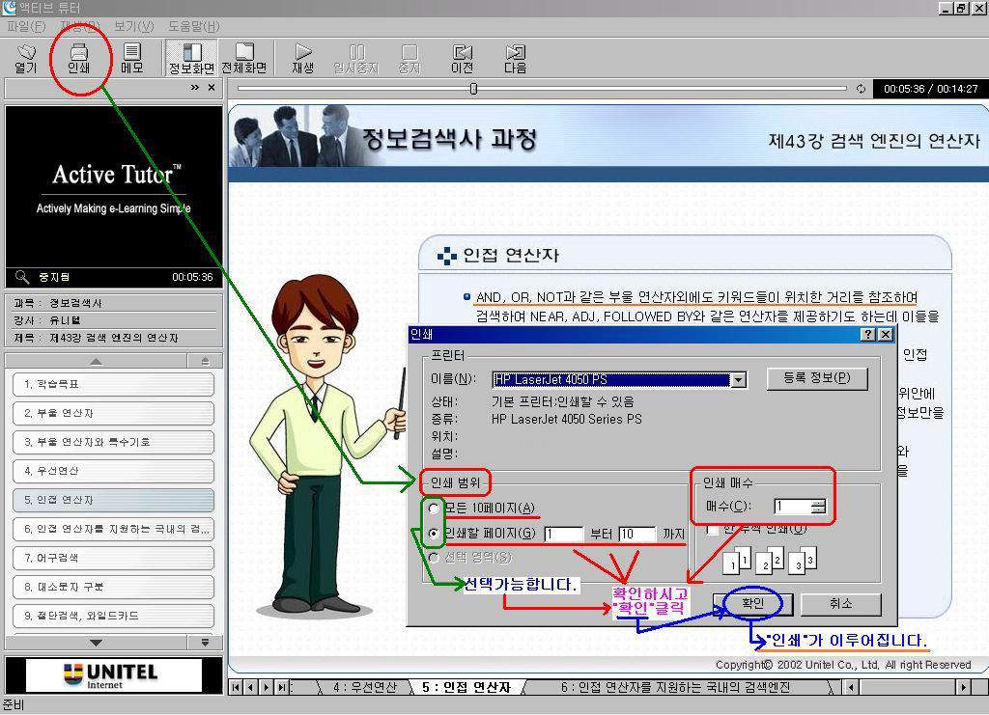
Task: Open the 메모 (Memo) tool
Action: click(x=132, y=58)
